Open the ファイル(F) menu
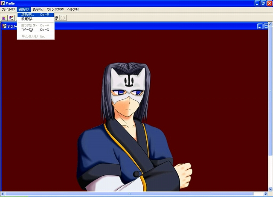The width and height of the screenshot is (273, 197). pyautogui.click(x=8, y=9)
